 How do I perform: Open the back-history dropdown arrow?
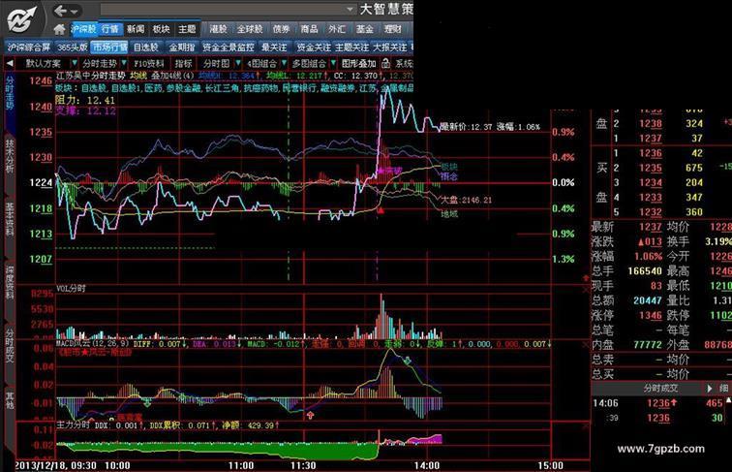(75, 11)
